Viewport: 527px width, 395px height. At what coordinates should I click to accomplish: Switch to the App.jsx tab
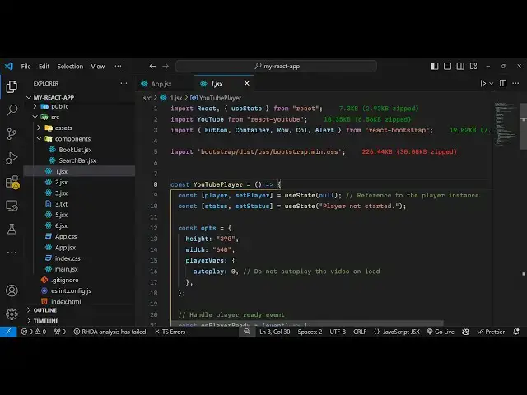(161, 84)
